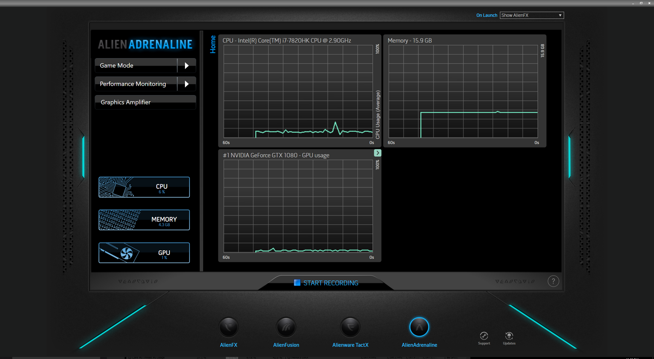The image size is (654, 359).
Task: Expand the Game Mode arrow
Action: click(x=187, y=66)
